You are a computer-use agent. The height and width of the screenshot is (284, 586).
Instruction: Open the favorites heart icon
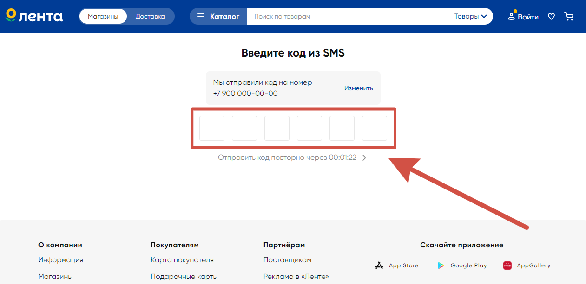(x=551, y=17)
